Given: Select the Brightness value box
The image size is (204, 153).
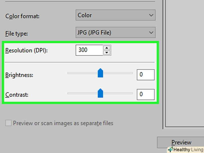Looking at the screenshot, I should (145, 75).
